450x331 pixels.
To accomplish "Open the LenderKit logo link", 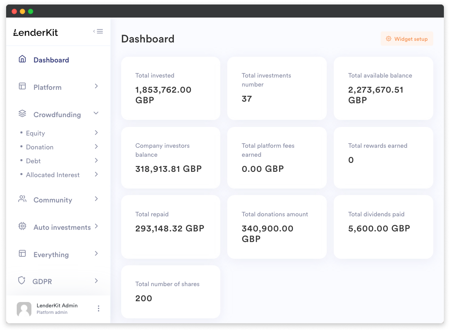I will click(36, 32).
